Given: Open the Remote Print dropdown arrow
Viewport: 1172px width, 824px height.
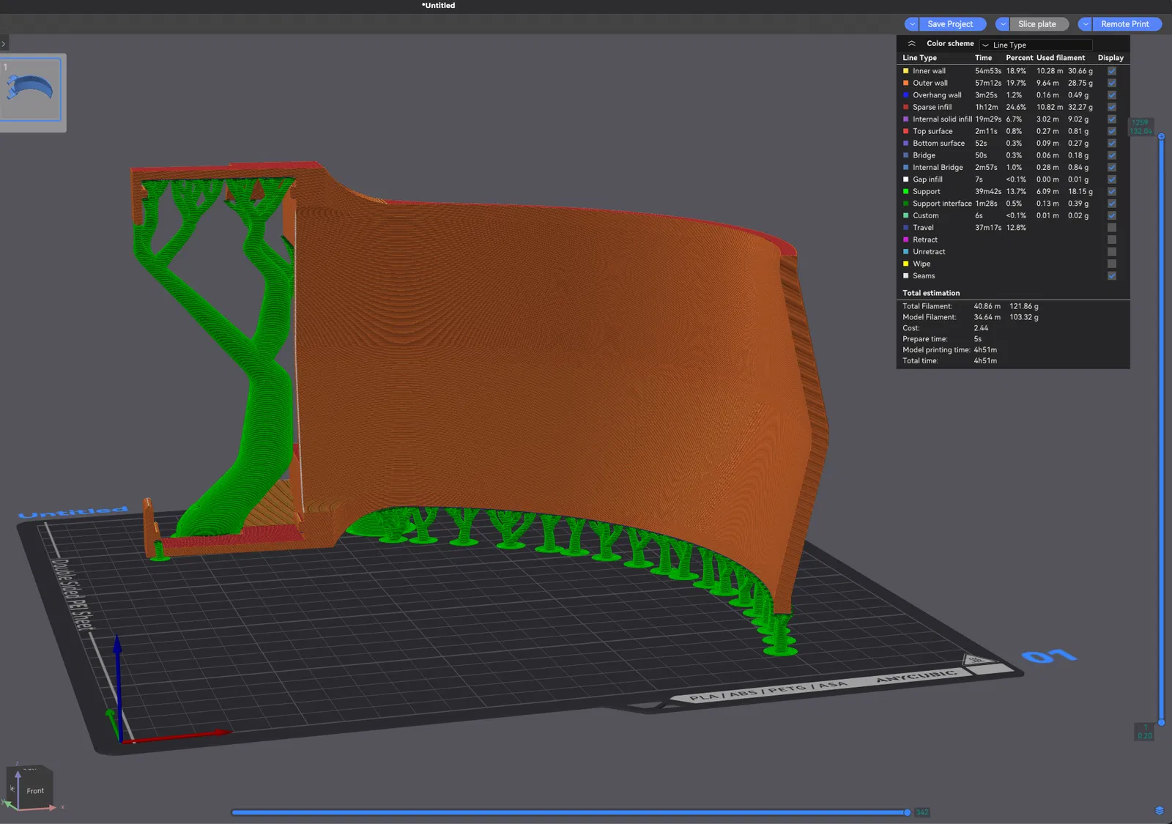Looking at the screenshot, I should pyautogui.click(x=1086, y=24).
